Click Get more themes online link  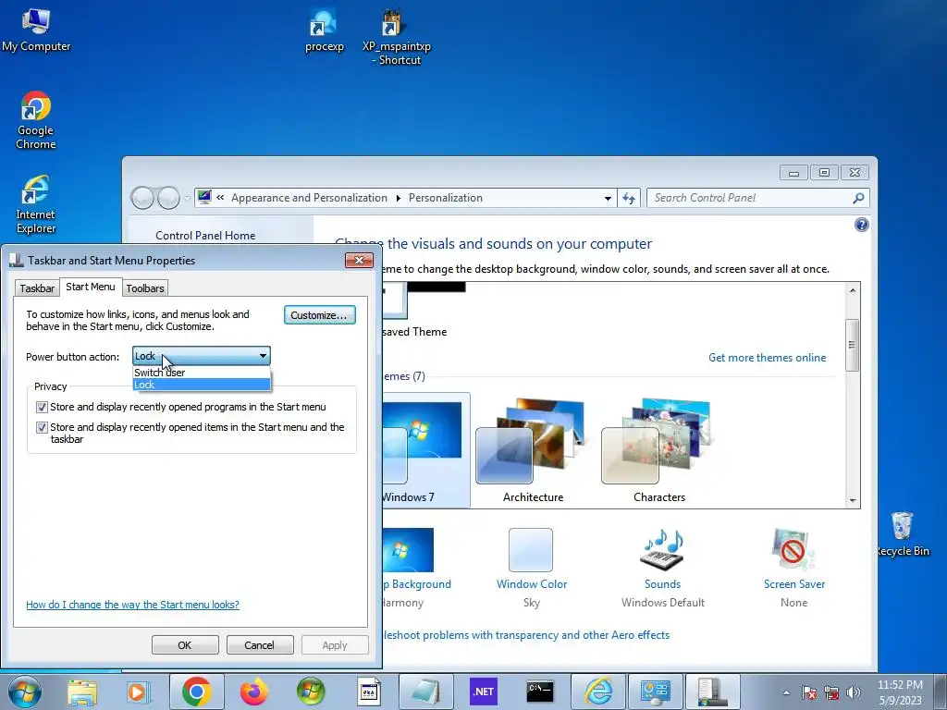tap(767, 358)
